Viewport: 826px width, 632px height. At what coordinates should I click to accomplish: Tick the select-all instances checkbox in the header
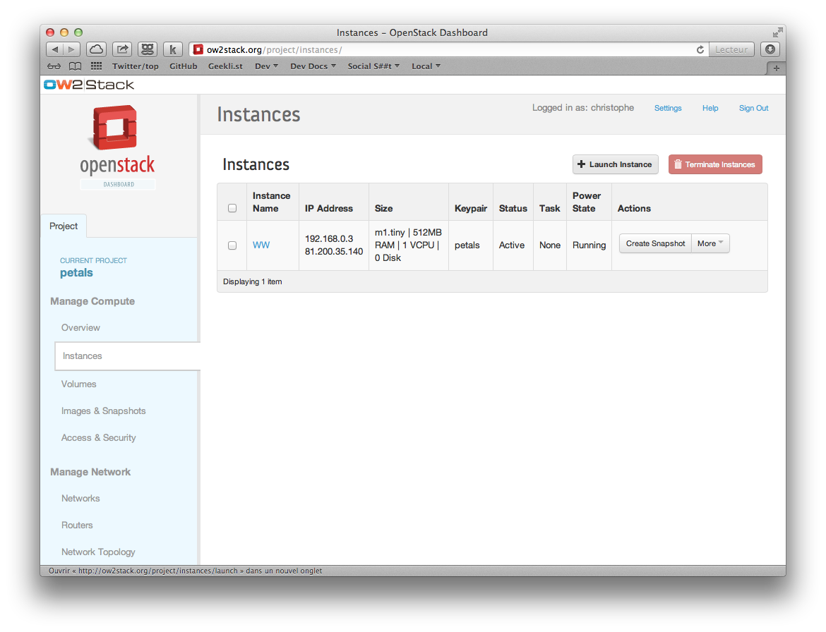pyautogui.click(x=232, y=208)
